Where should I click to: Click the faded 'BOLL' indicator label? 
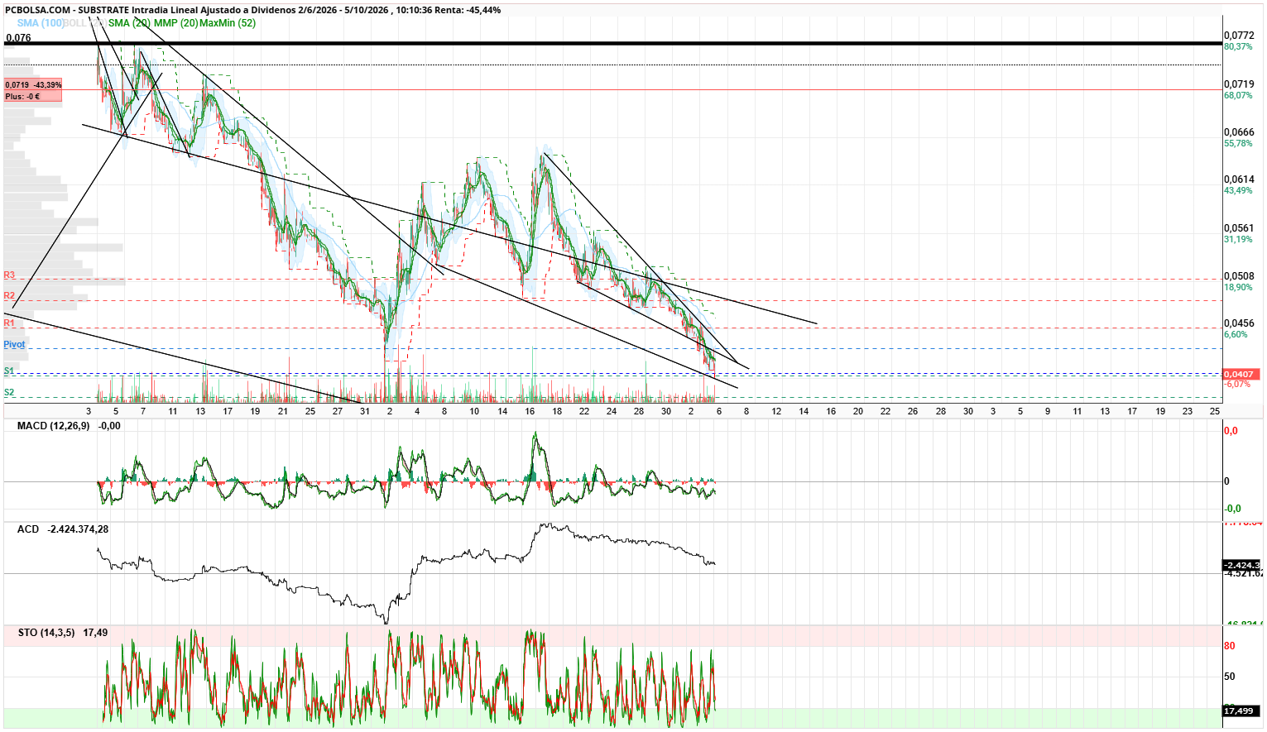(x=75, y=23)
